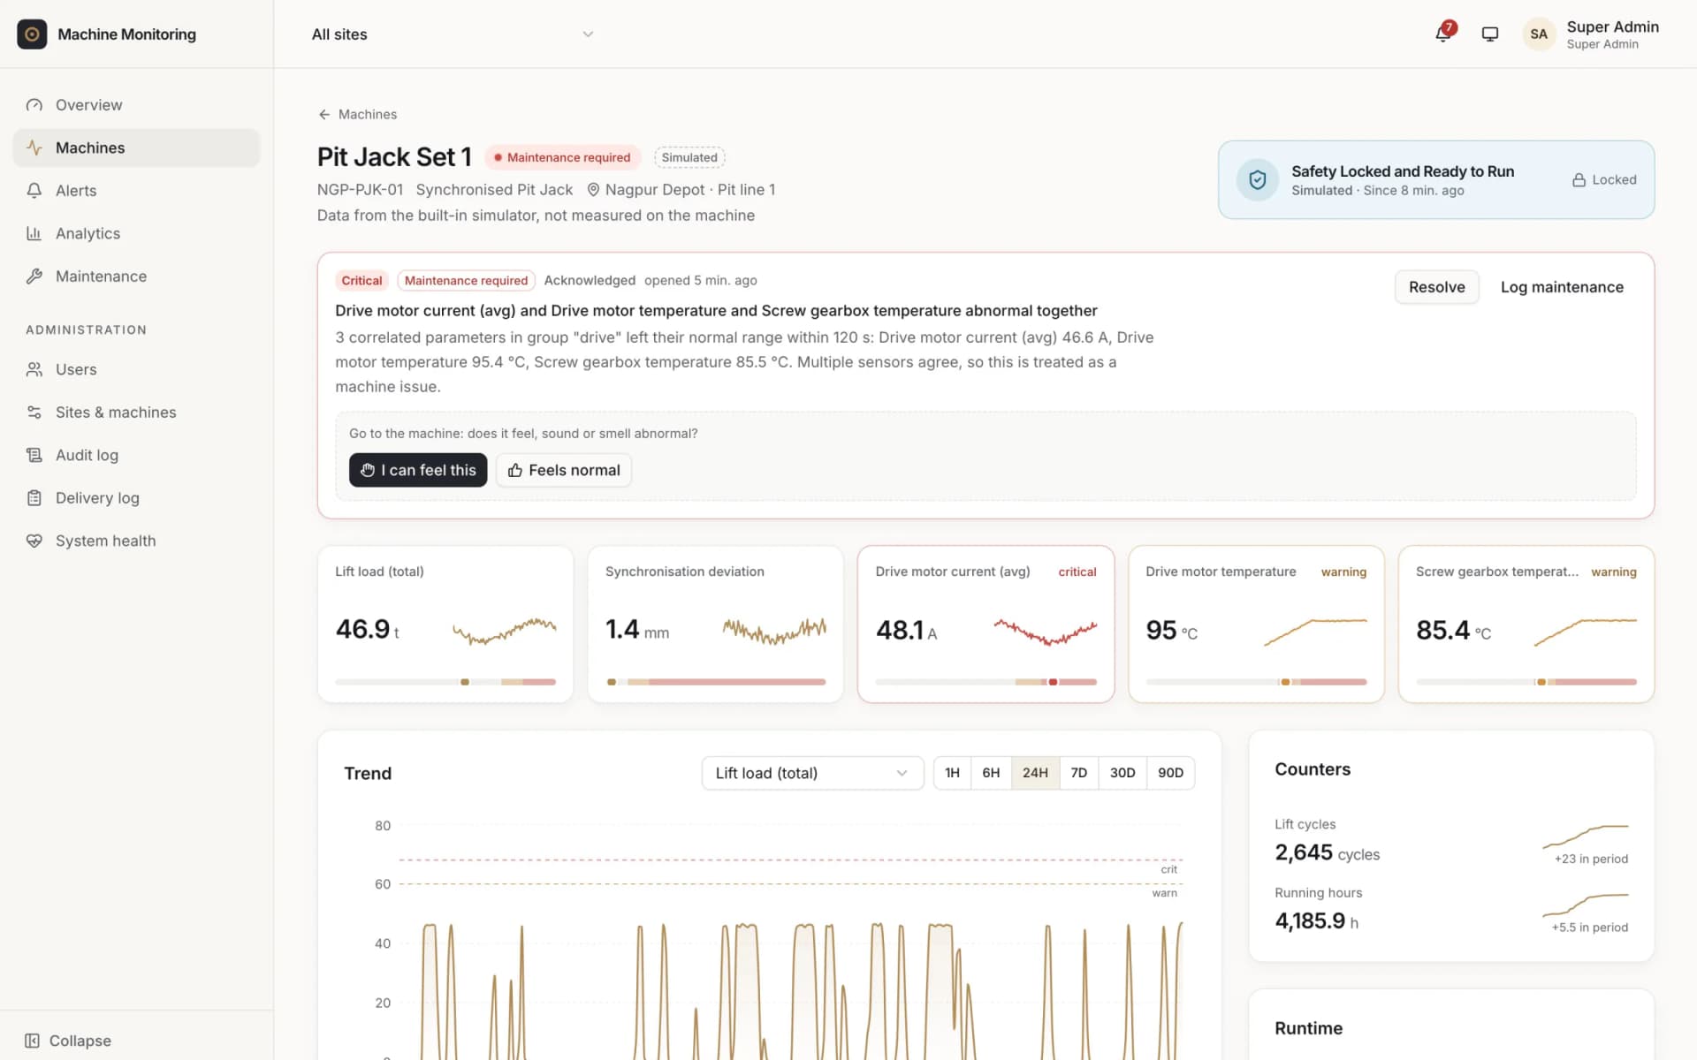Click the Machines pulse icon
The width and height of the screenshot is (1697, 1060).
point(34,148)
